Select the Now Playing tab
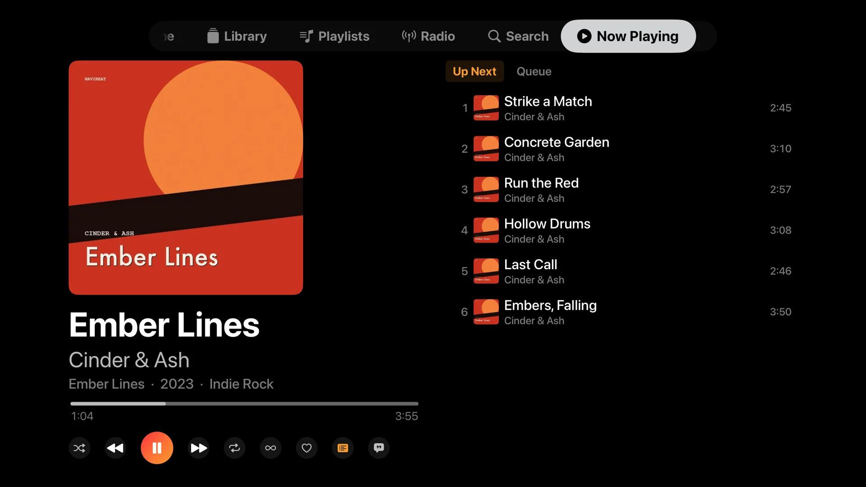Screen dimensions: 866x487 (628, 36)
